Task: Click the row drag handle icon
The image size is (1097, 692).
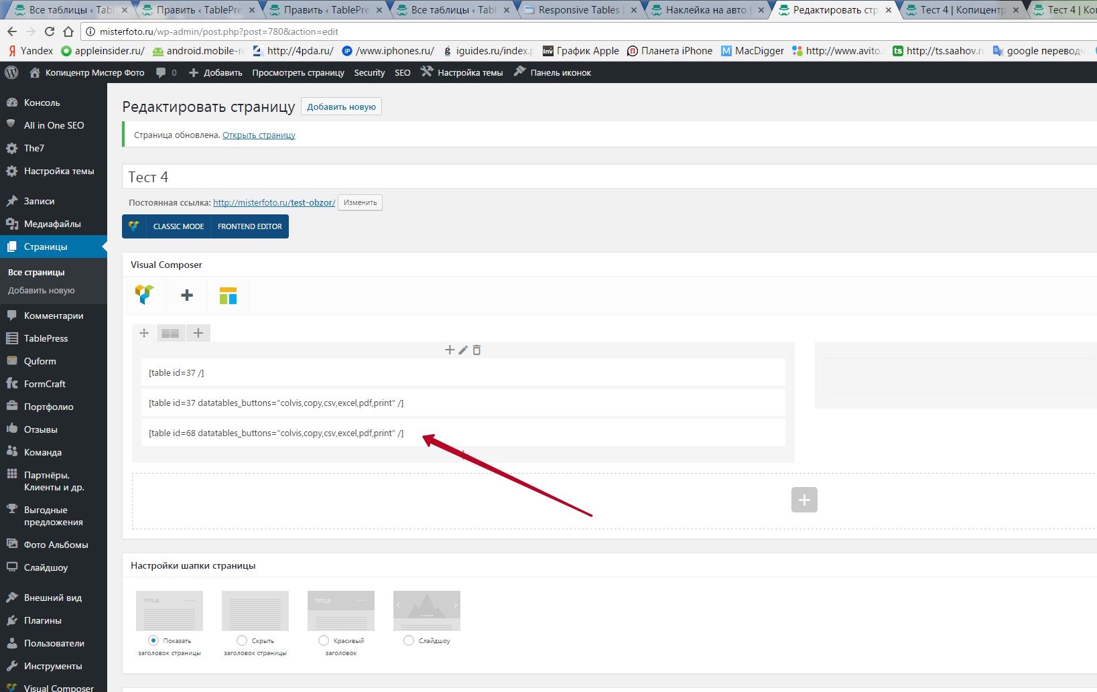Action: (x=144, y=333)
